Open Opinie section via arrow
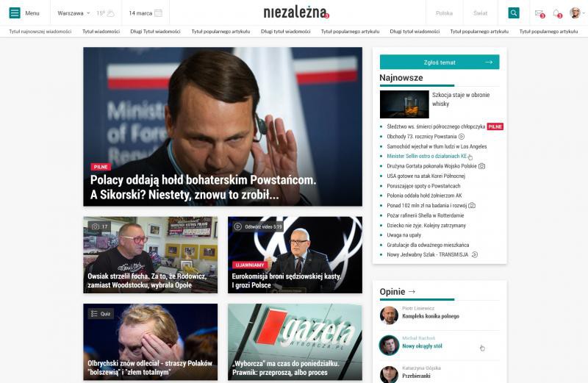 tap(412, 291)
